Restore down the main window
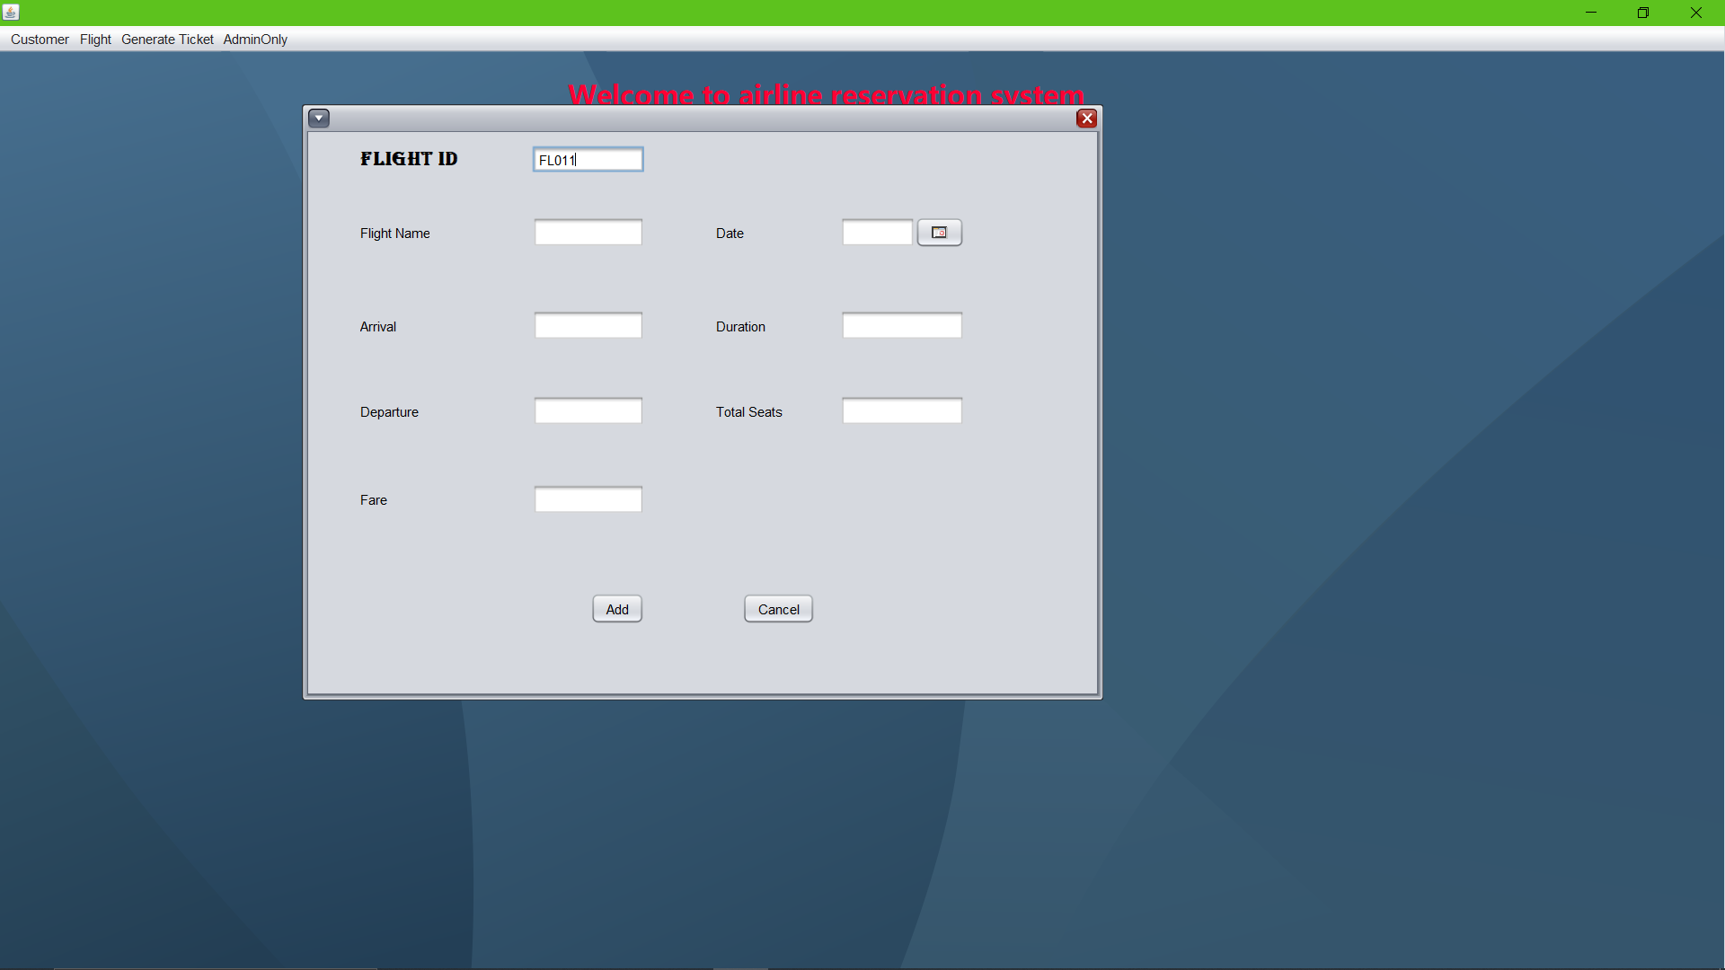This screenshot has height=970, width=1725. (x=1643, y=13)
